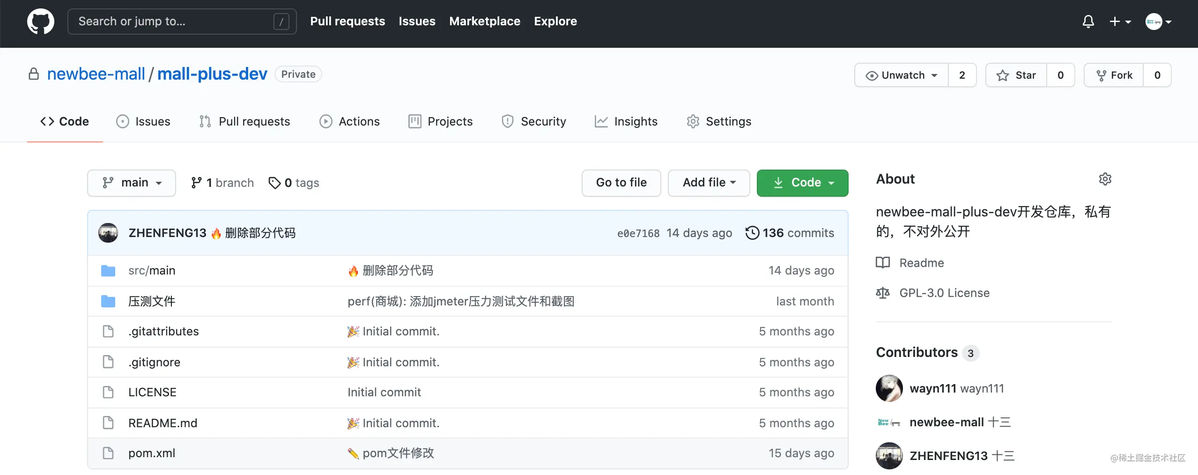Open the newbee-mall owner link
1198x475 pixels.
tap(96, 74)
